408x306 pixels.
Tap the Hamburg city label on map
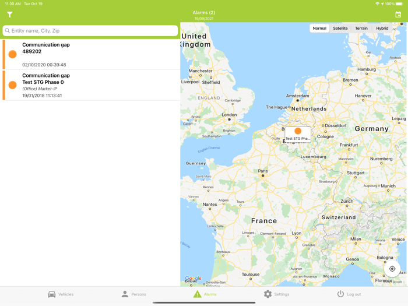(x=367, y=69)
